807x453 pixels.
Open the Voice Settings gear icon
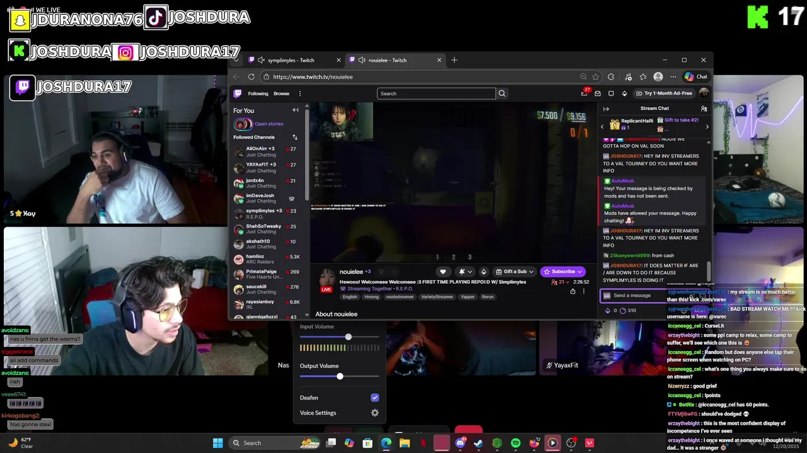tap(374, 413)
